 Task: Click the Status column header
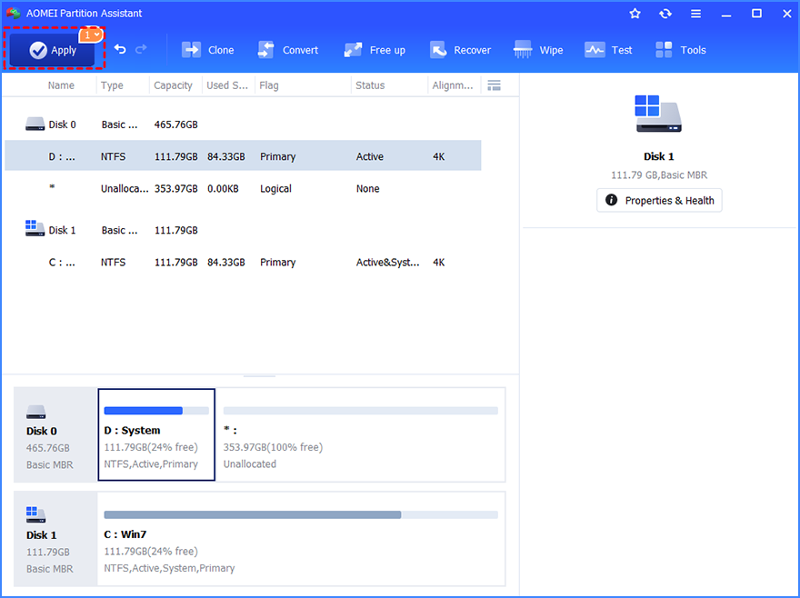pos(370,85)
